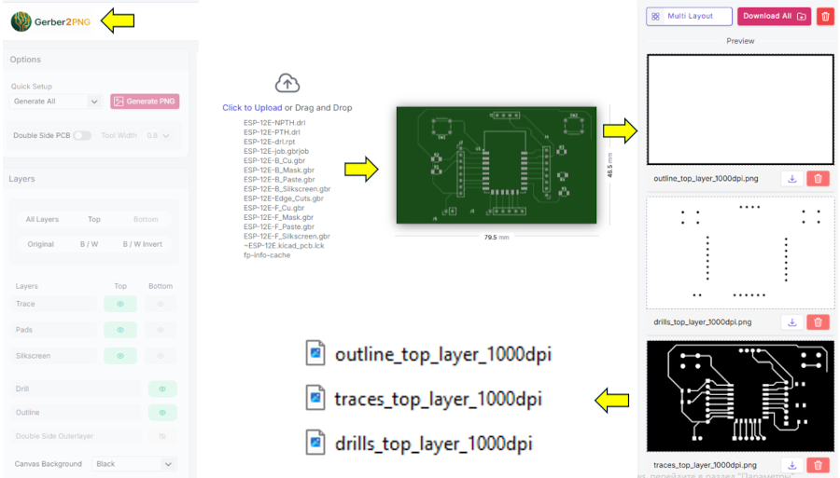Image resolution: width=840 pixels, height=478 pixels.
Task: Download outline_top_layer_1000dpi.png via its download icon
Action: tap(792, 179)
